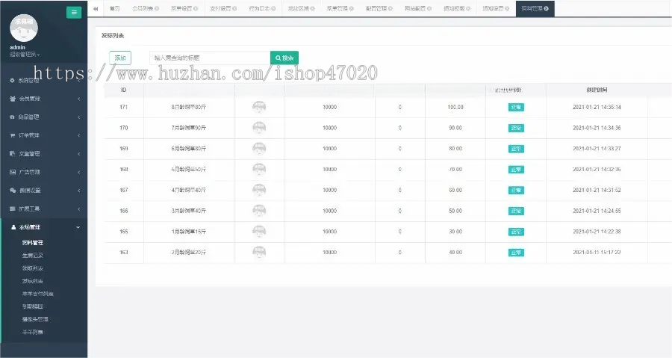672x358 pixels.
Task: Open thumbnail image in row ID 168
Action: 259,169
